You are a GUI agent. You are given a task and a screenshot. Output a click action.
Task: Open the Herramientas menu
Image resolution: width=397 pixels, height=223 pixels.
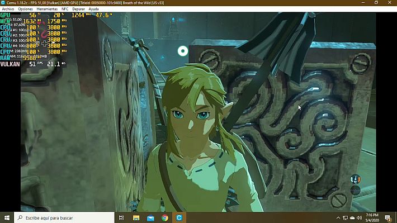[x=47, y=9]
